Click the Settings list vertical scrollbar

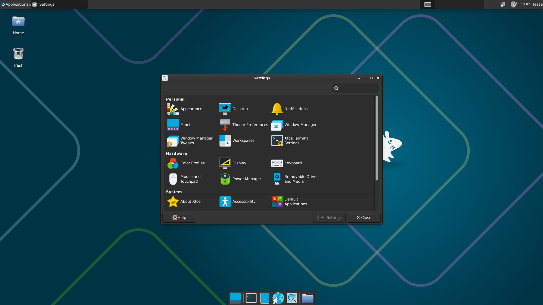(376, 138)
